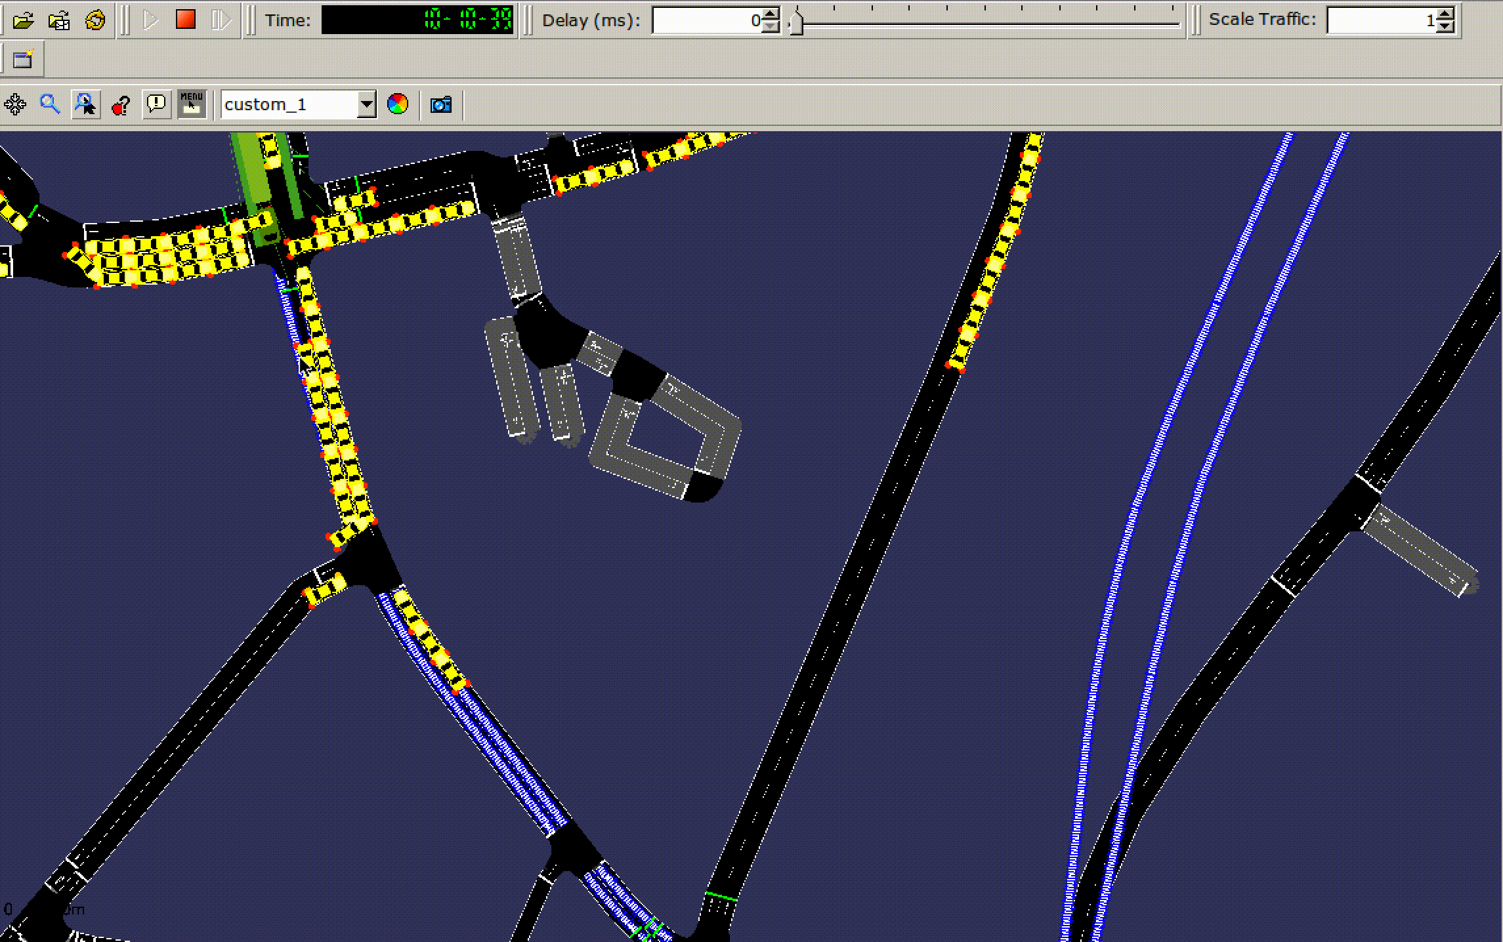This screenshot has width=1503, height=942.
Task: Click the MENU locator button
Action: point(190,104)
